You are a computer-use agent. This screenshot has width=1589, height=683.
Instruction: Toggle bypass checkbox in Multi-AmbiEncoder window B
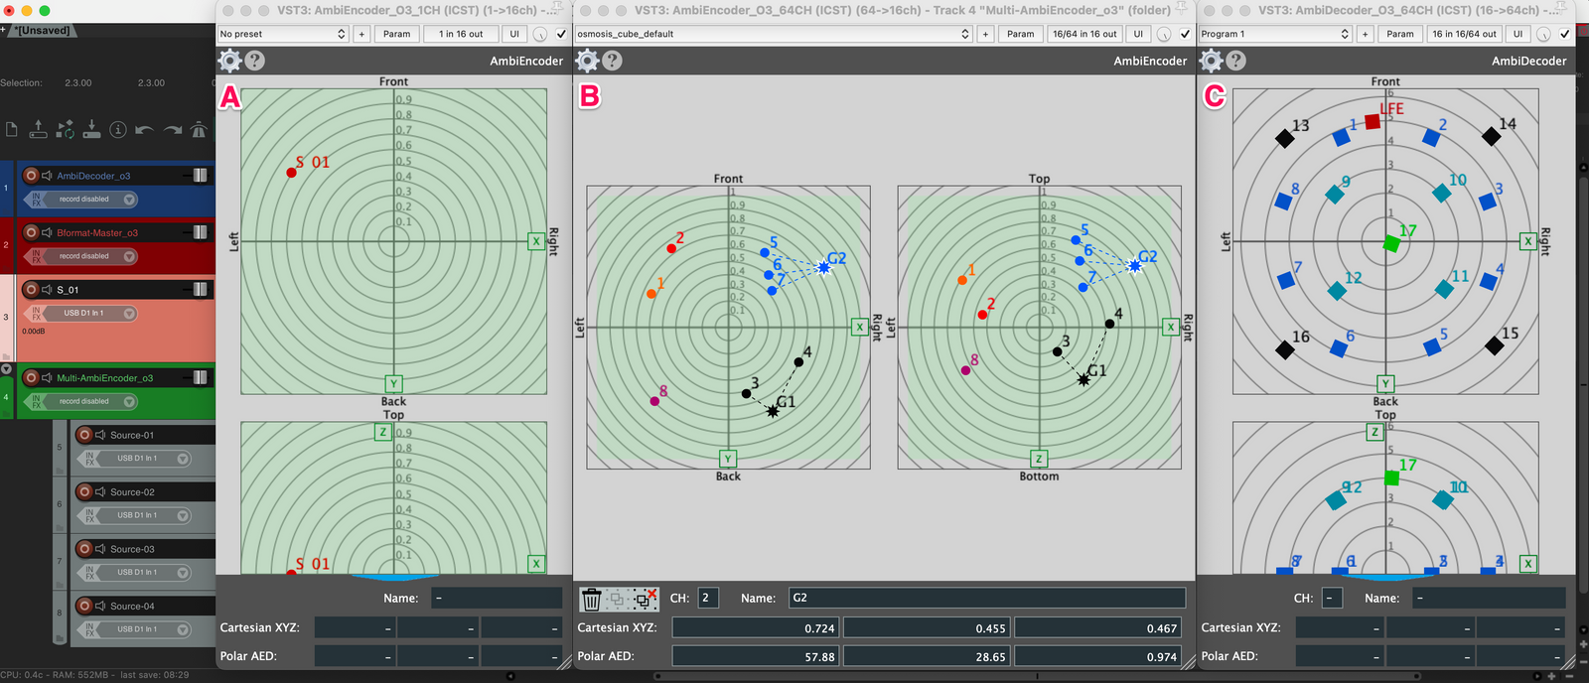1185,34
